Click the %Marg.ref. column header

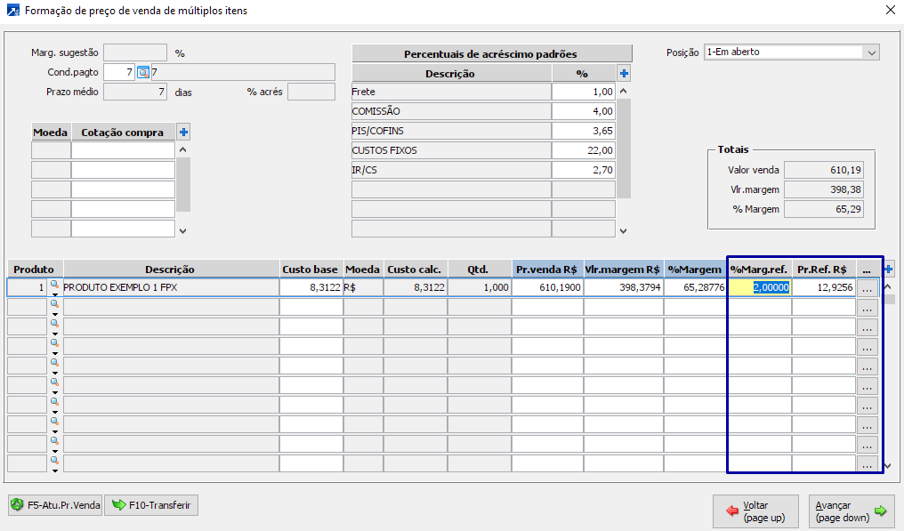(x=759, y=270)
